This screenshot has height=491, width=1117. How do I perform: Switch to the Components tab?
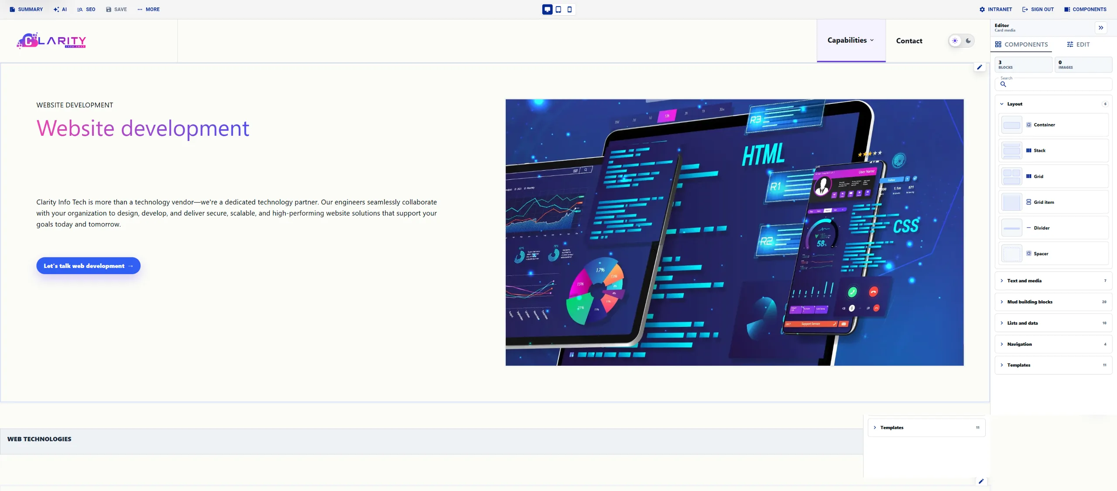1021,45
